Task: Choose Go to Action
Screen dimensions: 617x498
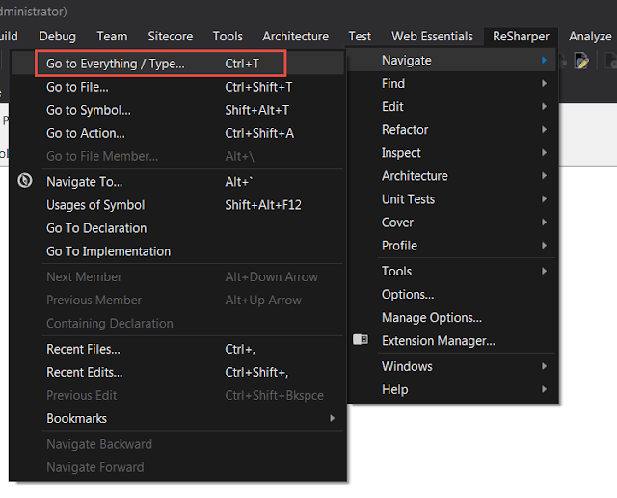Action: (x=177, y=133)
